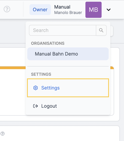Click the orange bar at the card top
Image resolution: width=124 pixels, height=141 pixels.
tap(13, 68)
